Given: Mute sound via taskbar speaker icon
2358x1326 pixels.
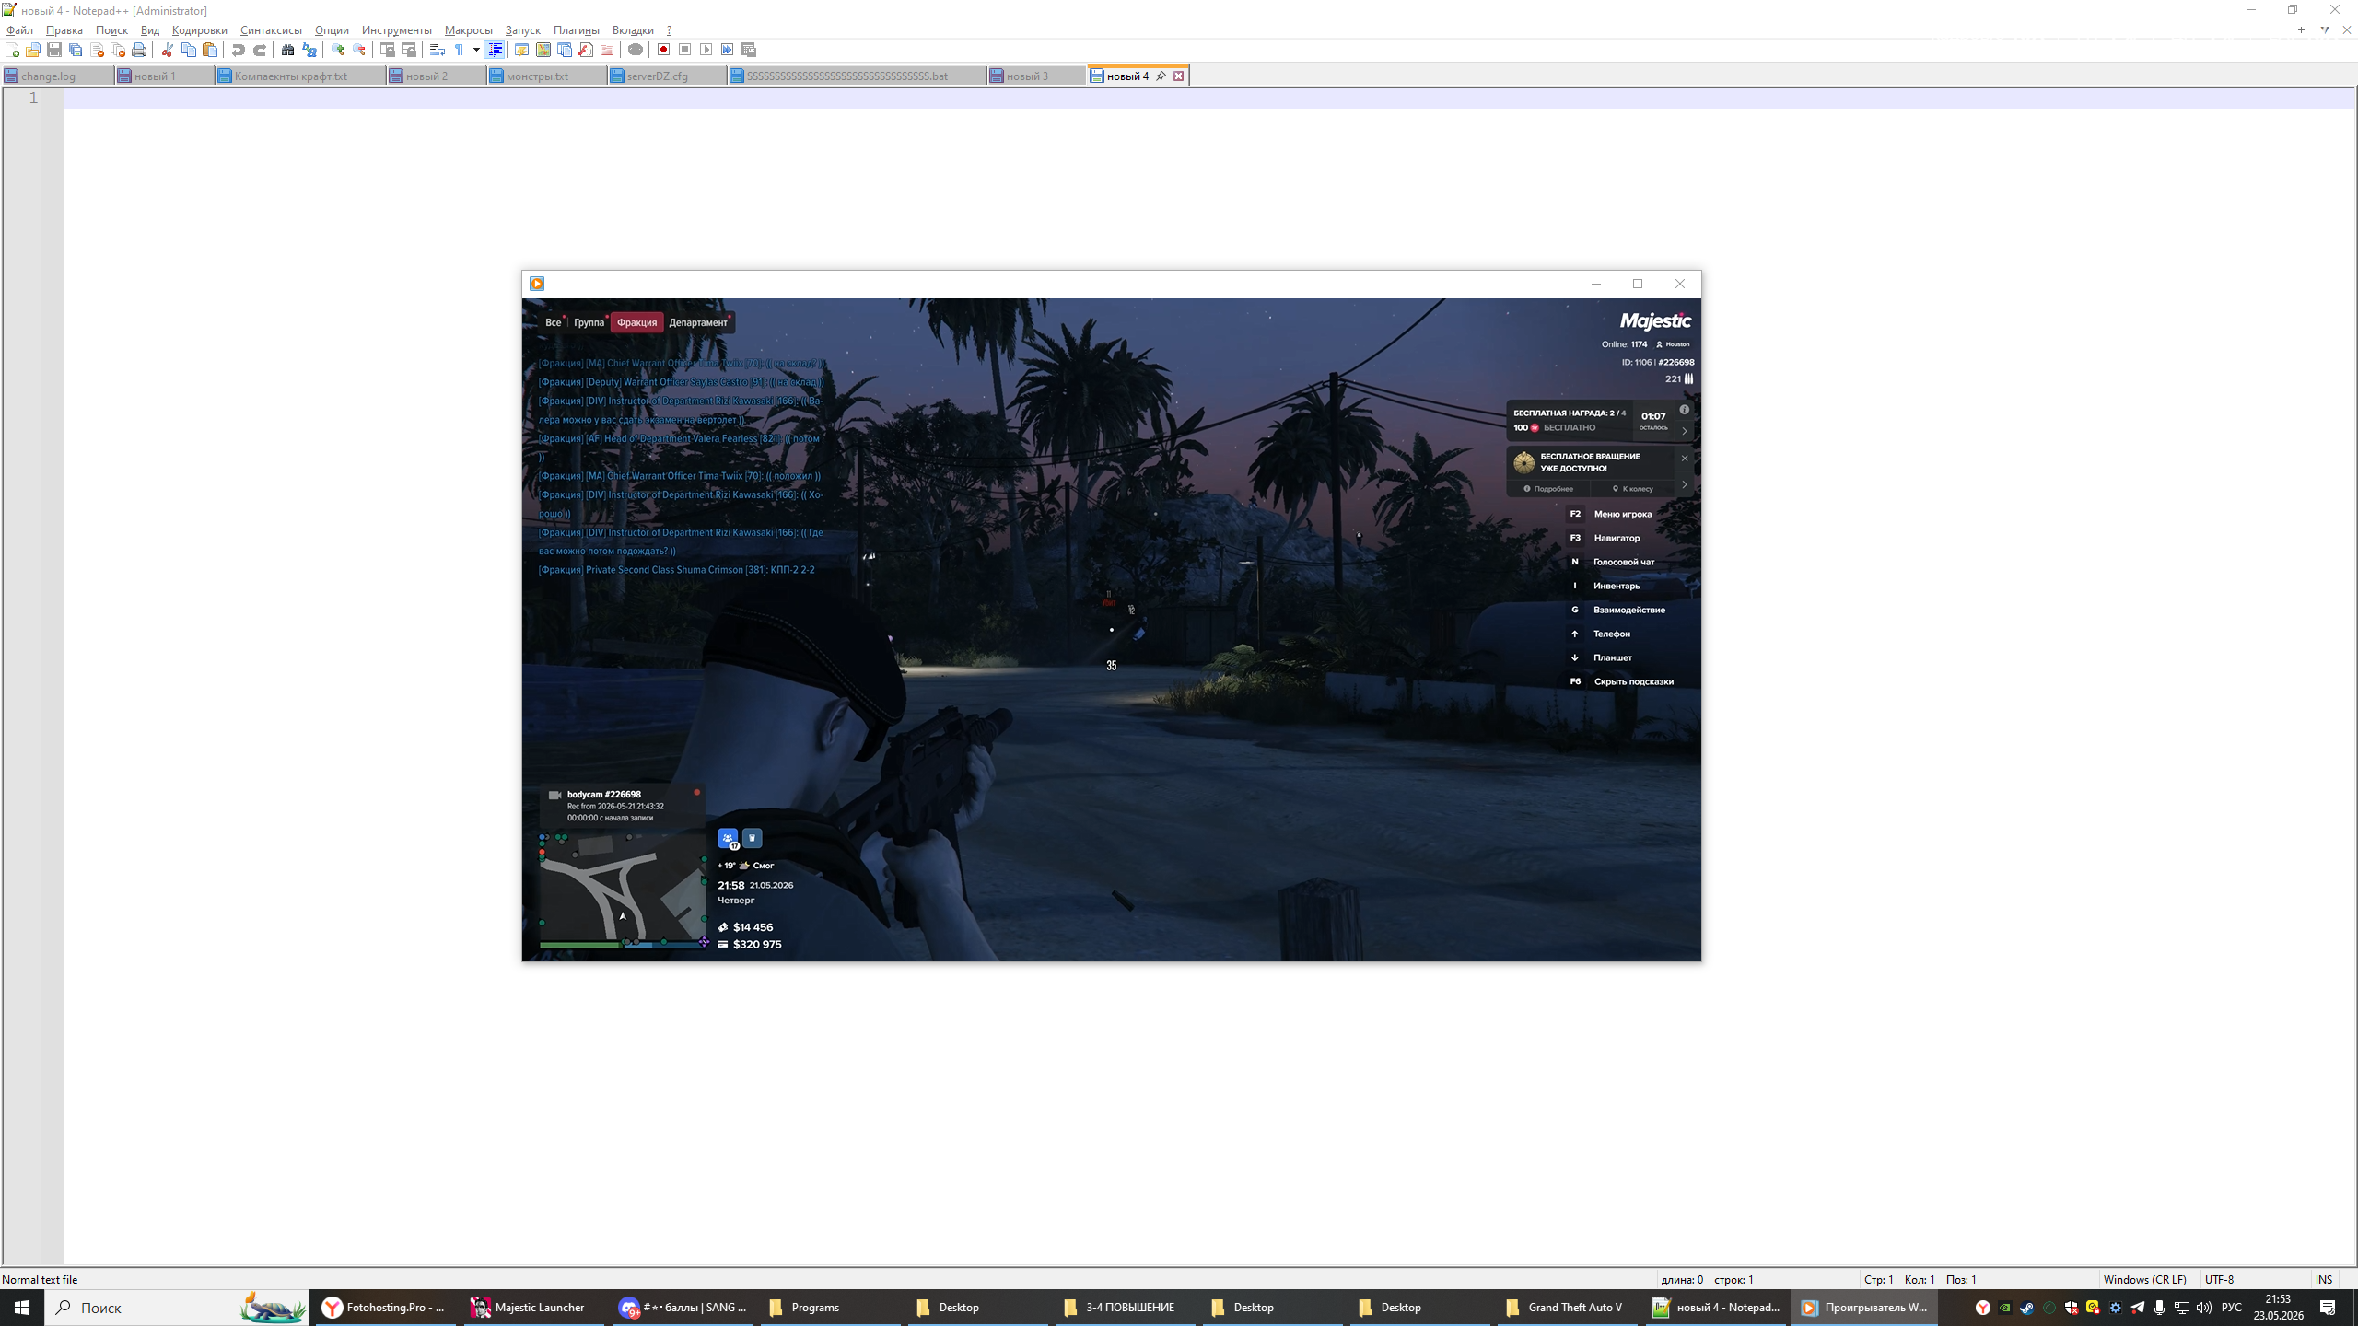Looking at the screenshot, I should [x=2204, y=1308].
